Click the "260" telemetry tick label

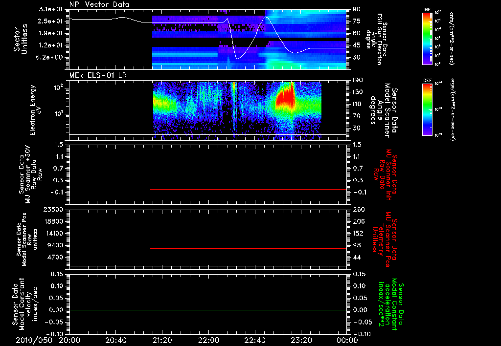pyautogui.click(x=358, y=209)
